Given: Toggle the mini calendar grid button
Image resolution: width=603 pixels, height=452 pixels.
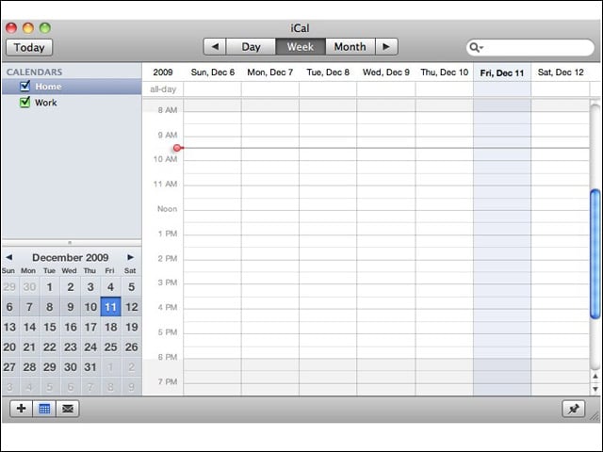Looking at the screenshot, I should [44, 408].
